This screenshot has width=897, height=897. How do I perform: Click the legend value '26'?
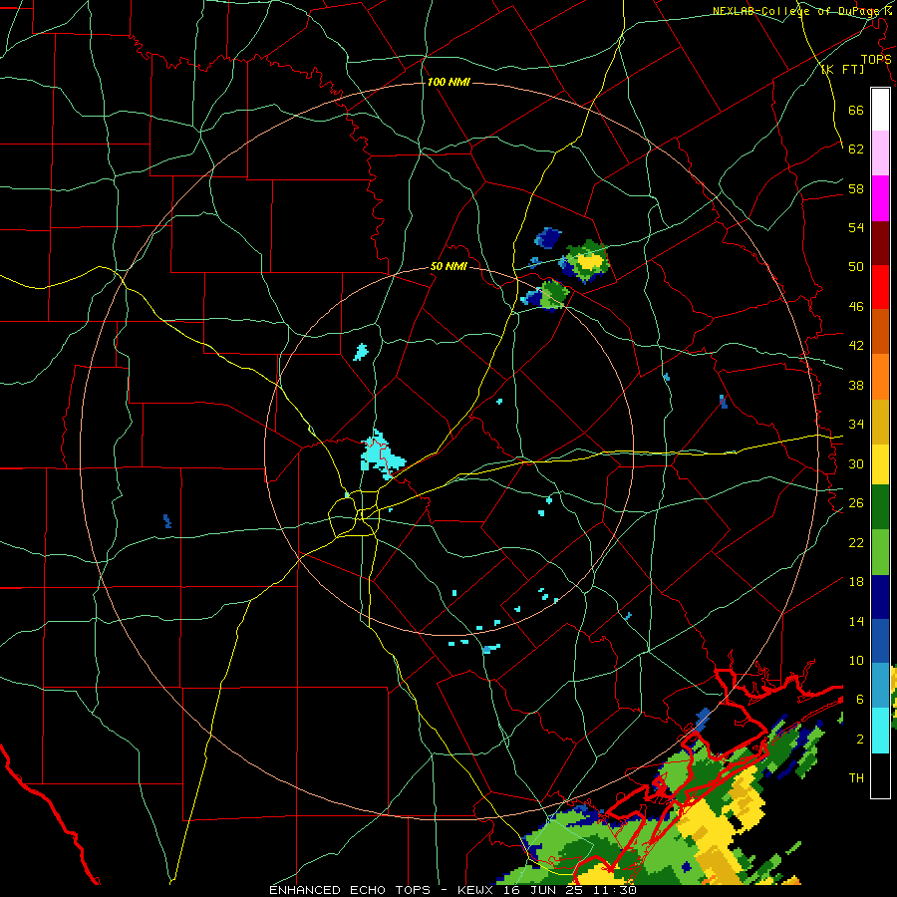(x=856, y=503)
